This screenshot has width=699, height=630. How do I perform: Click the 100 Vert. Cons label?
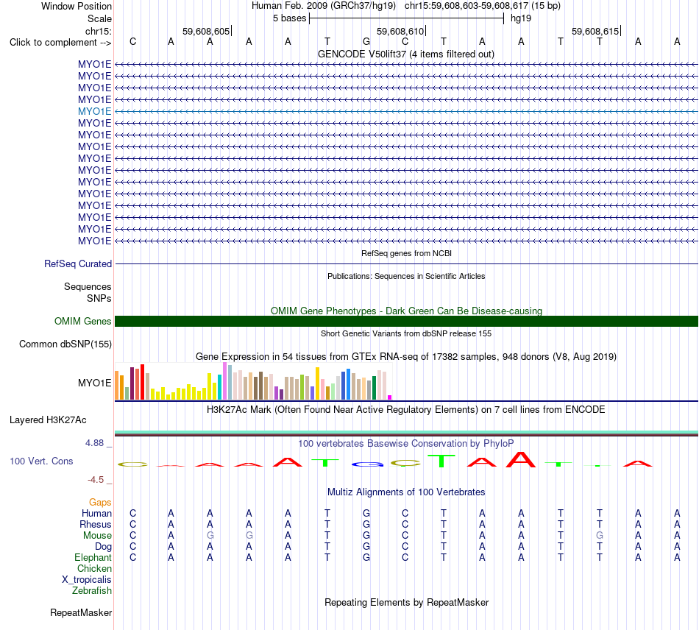point(41,461)
